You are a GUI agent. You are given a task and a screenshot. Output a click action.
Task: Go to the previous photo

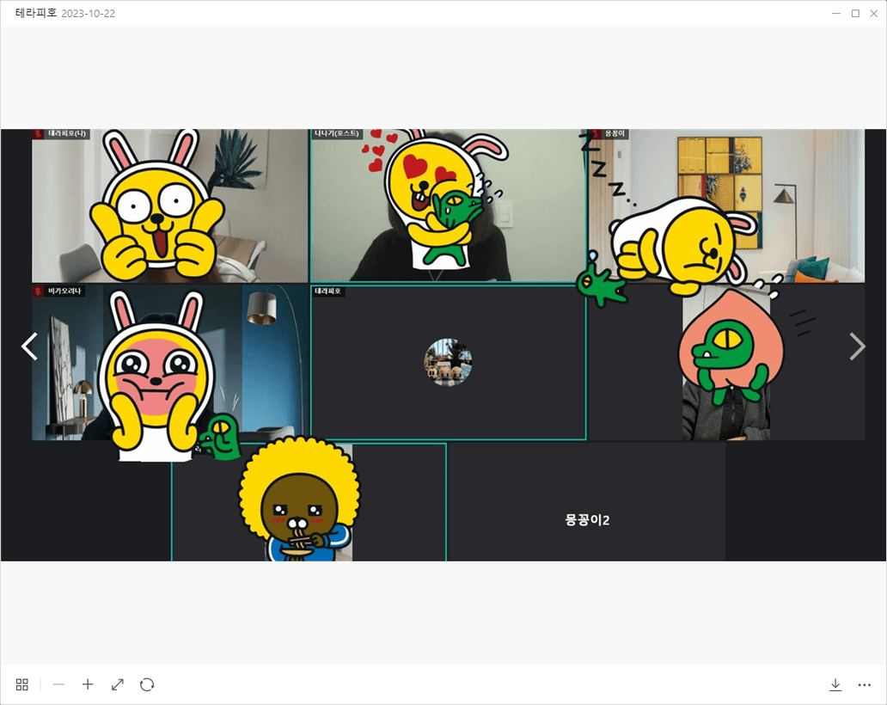tap(29, 346)
